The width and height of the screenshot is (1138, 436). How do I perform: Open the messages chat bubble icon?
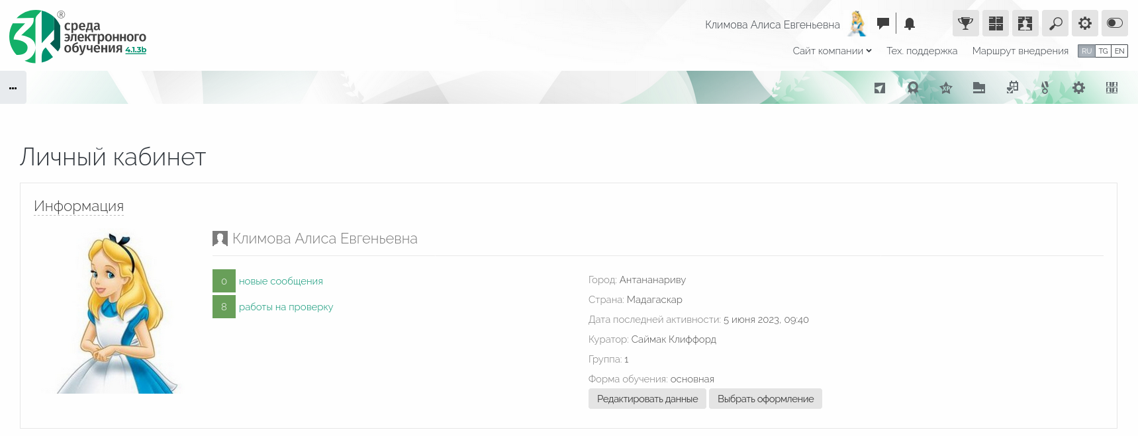[882, 24]
